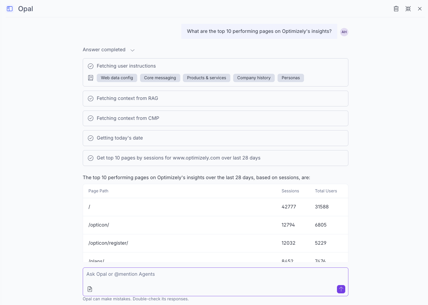Collapse the Answer completed steps chevron
Image resolution: width=428 pixels, height=305 pixels.
(x=133, y=50)
